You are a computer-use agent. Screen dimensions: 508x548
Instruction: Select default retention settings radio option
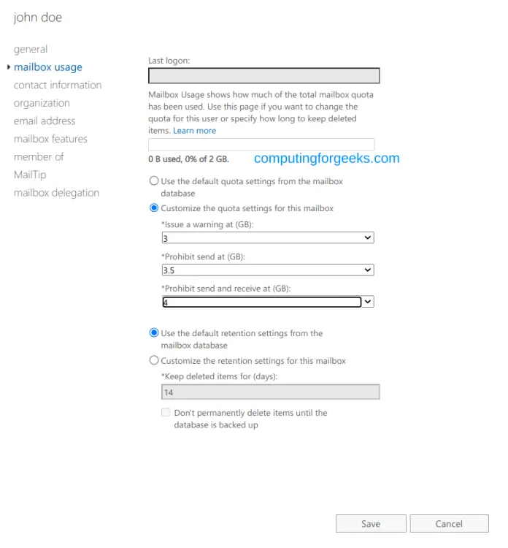coord(153,332)
